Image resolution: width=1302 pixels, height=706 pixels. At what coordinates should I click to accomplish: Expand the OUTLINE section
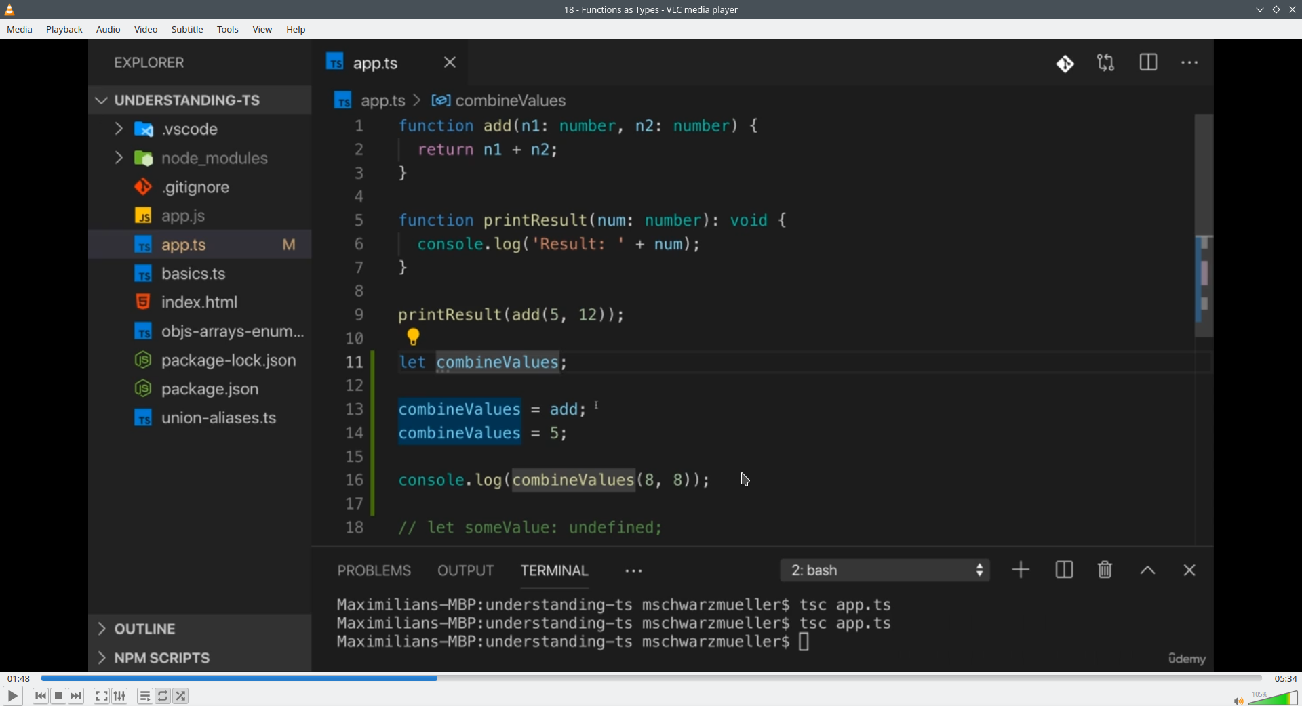coord(200,629)
